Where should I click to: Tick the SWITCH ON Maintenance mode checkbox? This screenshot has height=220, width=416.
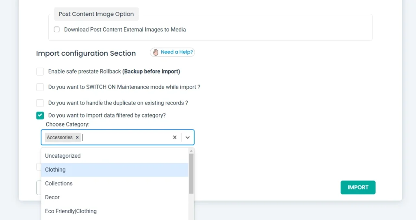pos(40,87)
